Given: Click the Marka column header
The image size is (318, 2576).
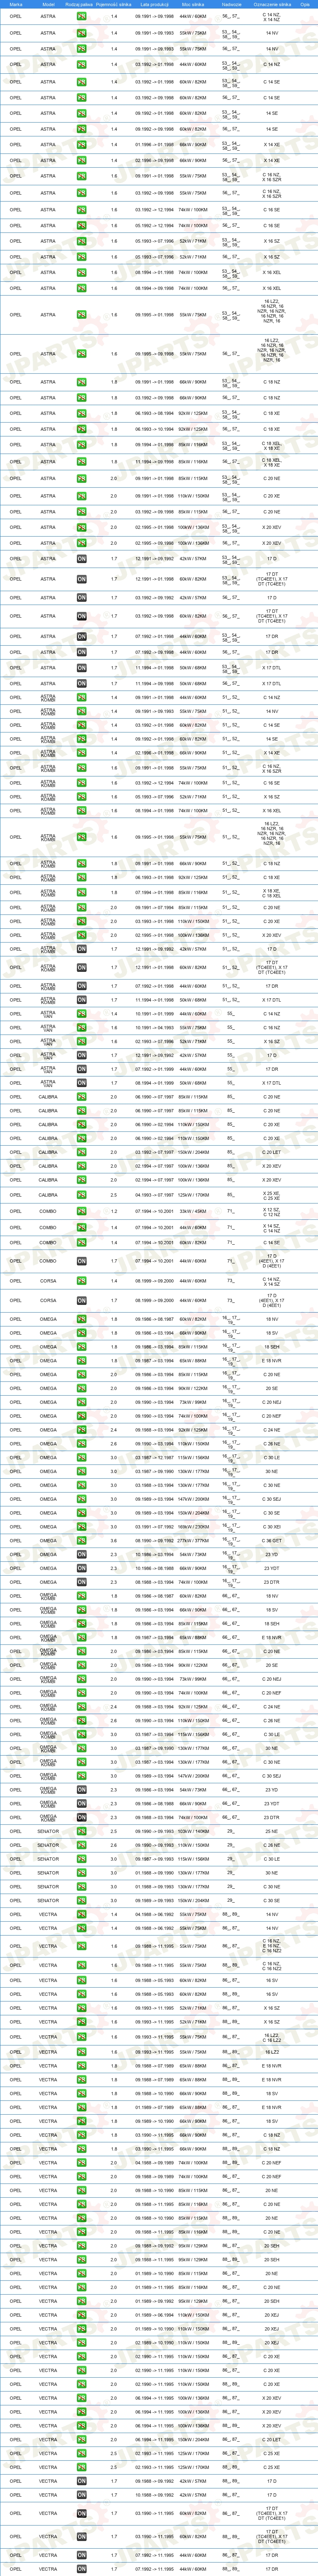Looking at the screenshot, I should click(x=15, y=5).
